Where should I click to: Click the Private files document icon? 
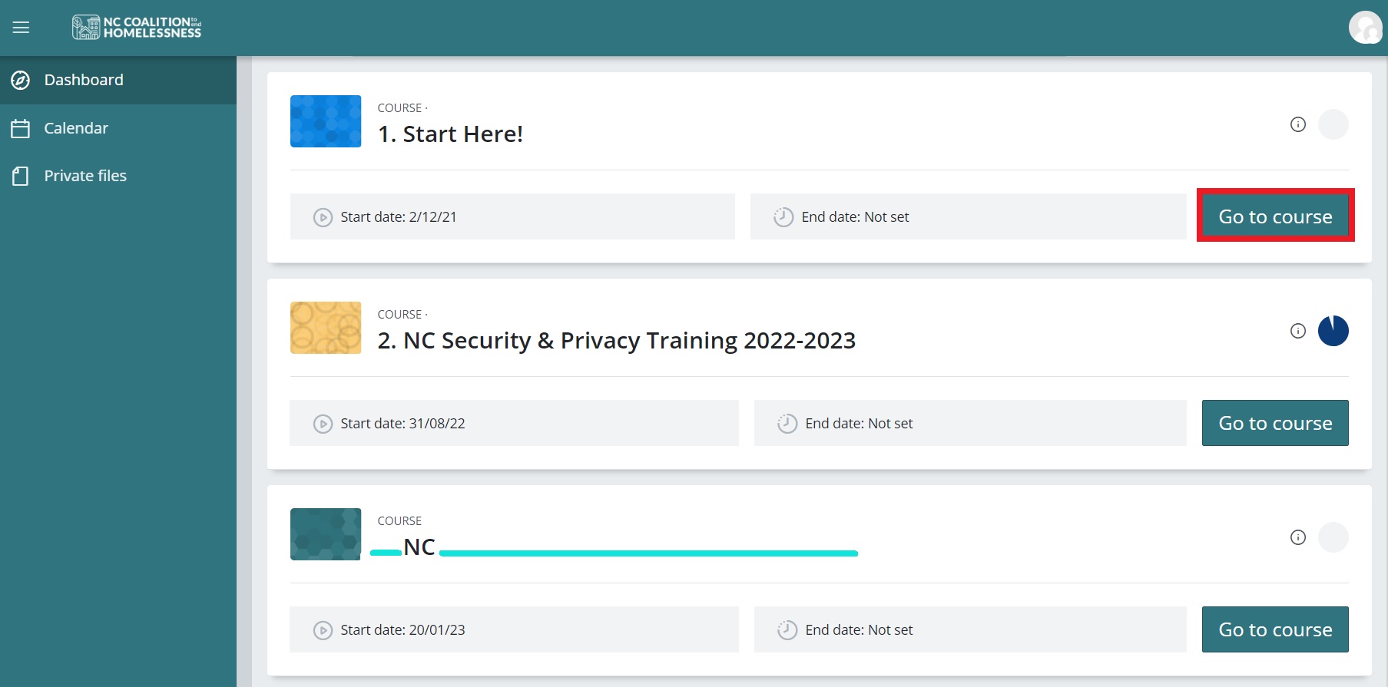coord(21,176)
